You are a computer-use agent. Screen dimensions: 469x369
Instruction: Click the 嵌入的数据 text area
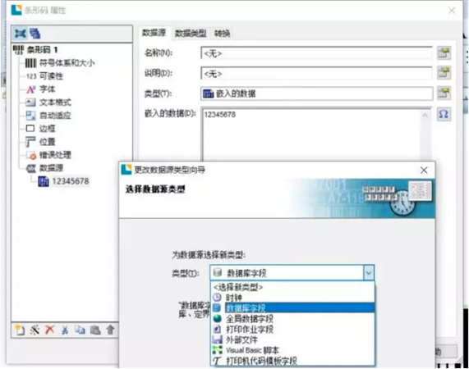(311, 135)
